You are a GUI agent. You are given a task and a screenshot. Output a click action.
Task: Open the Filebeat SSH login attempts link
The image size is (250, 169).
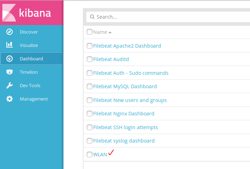pyautogui.click(x=125, y=127)
